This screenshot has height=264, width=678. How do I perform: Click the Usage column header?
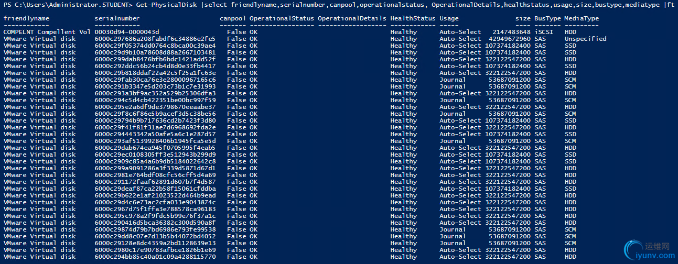(449, 18)
